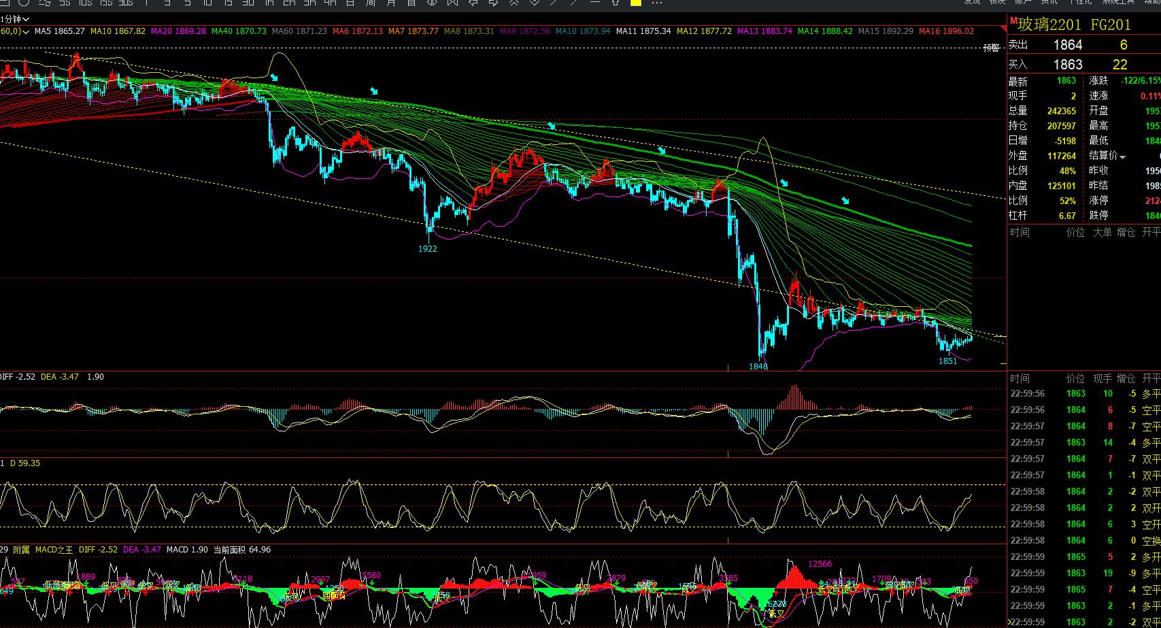This screenshot has height=628, width=1161.
Task: Switch chart to 5s period
Action: [65, 3]
